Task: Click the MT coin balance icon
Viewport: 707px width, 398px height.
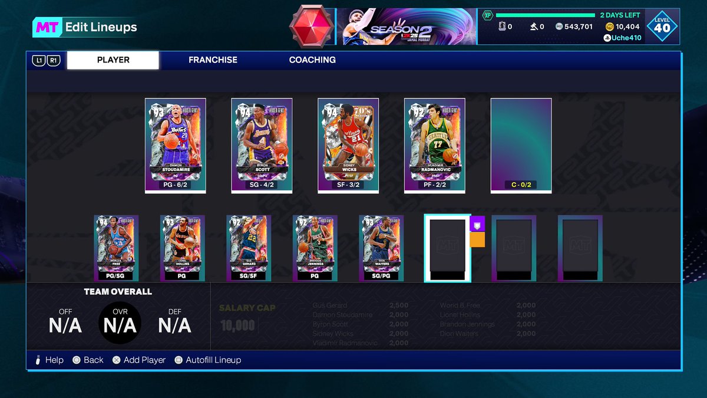Action: coord(559,27)
